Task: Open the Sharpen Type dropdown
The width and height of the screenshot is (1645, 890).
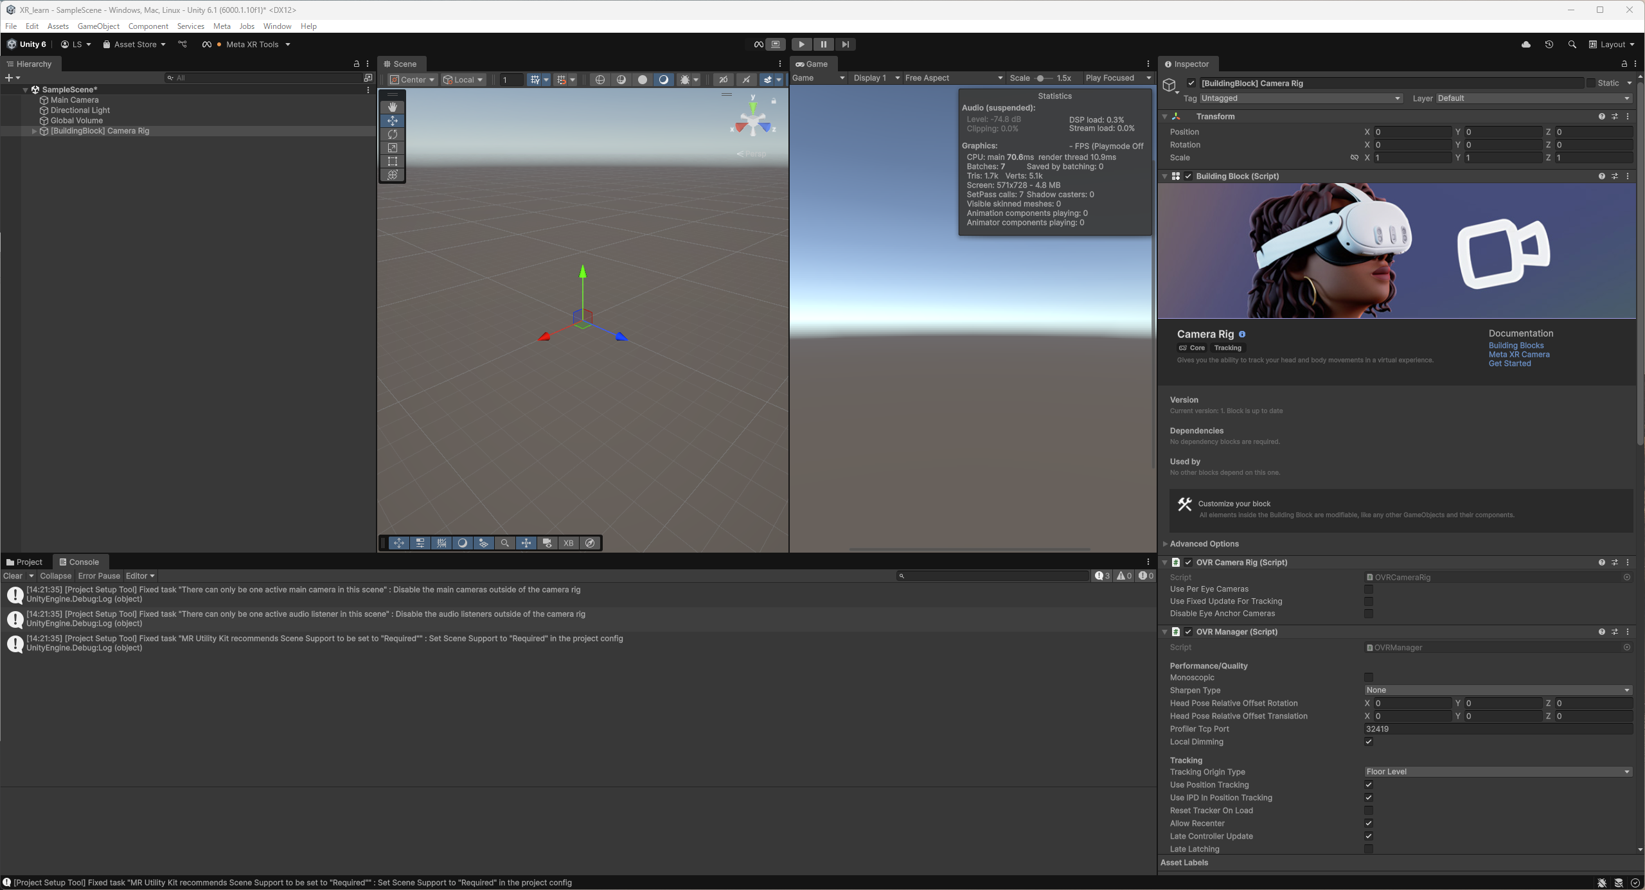Action: [x=1497, y=690]
